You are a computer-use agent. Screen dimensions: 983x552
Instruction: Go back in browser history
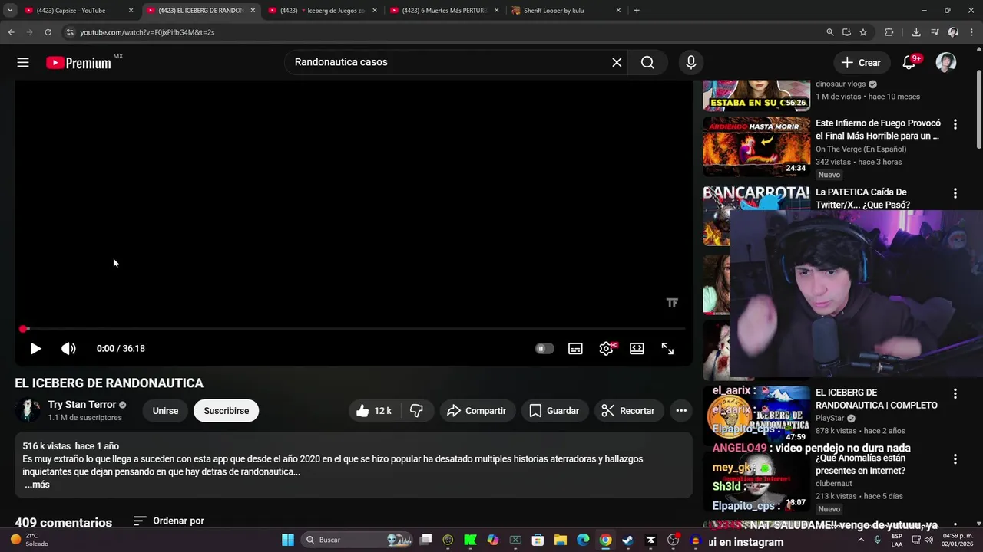point(11,32)
